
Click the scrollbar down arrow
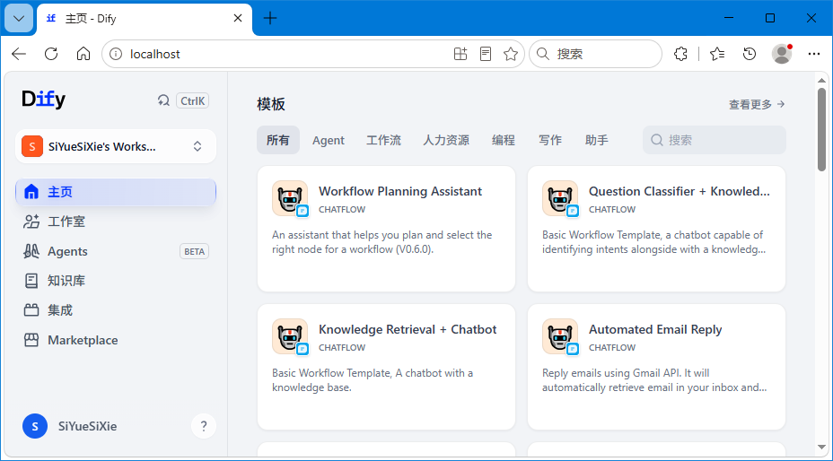tap(821, 448)
